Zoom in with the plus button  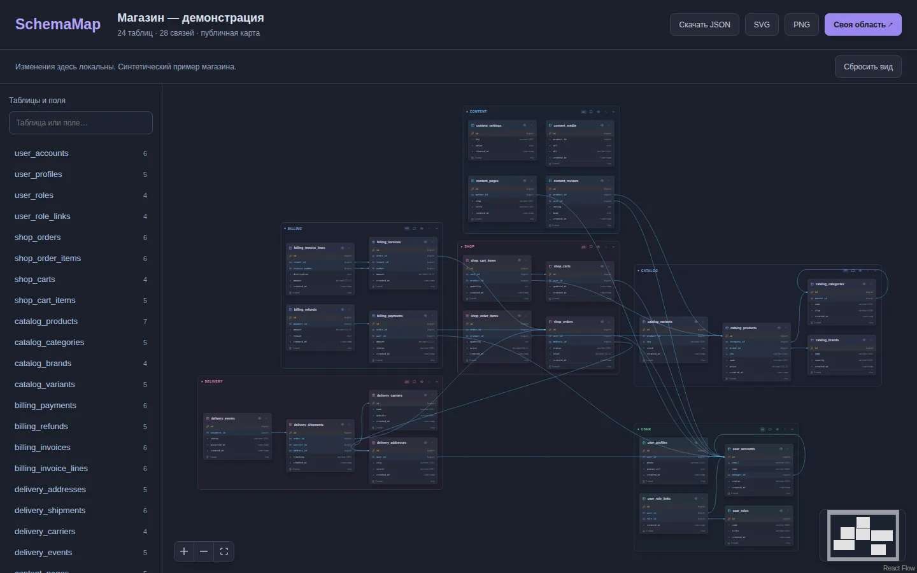tap(184, 551)
